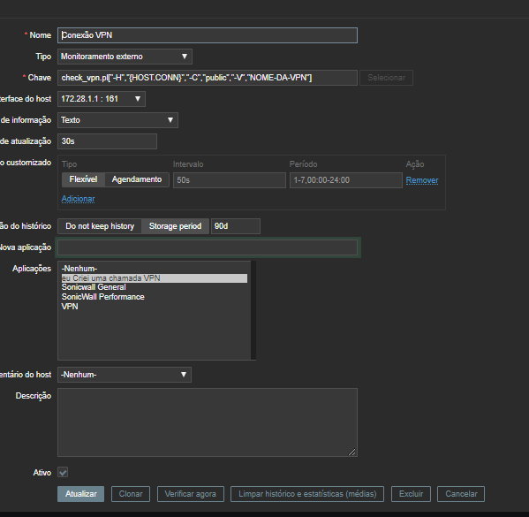Select Storage period option
The height and width of the screenshot is (517, 529).
coord(175,226)
